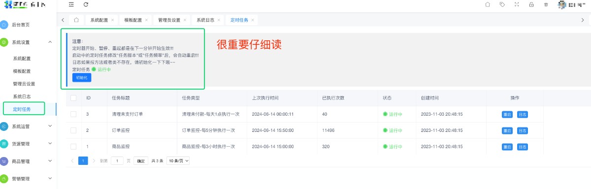Open 管理员设置 in the sidebar
This screenshot has width=591, height=189.
pyautogui.click(x=24, y=84)
